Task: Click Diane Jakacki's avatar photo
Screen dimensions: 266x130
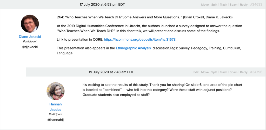Action: (30, 24)
